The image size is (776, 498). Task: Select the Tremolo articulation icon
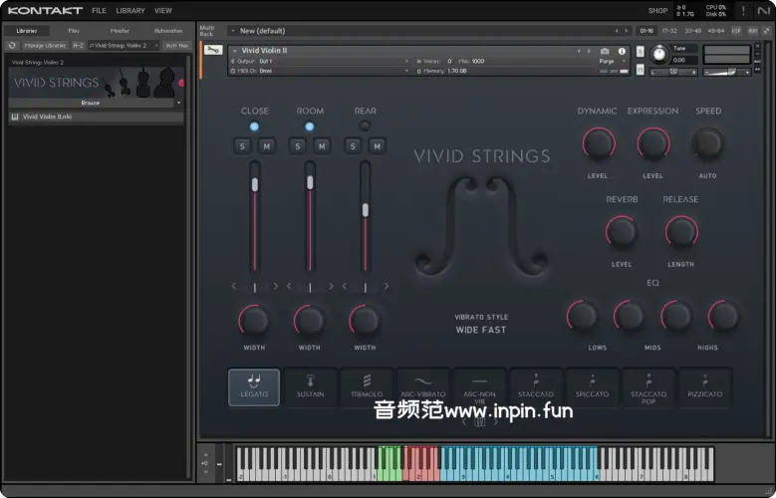click(x=366, y=386)
